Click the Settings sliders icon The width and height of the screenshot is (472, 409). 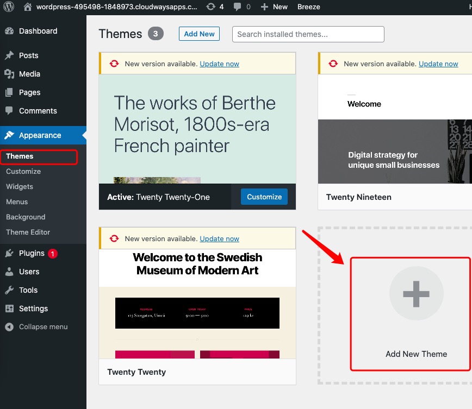point(9,309)
